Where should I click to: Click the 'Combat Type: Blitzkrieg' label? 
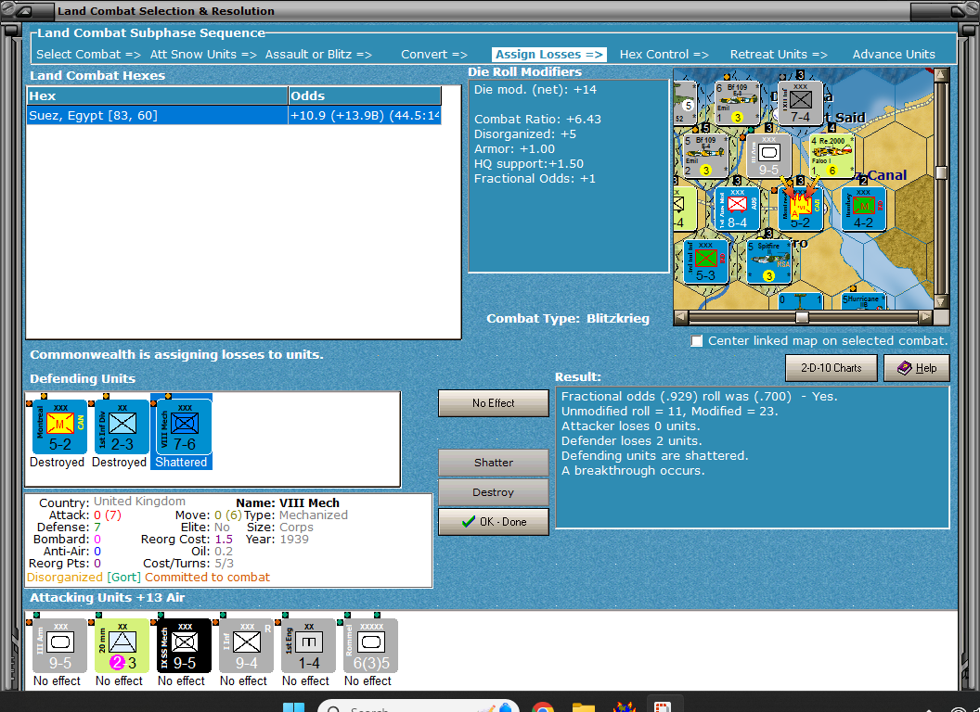click(568, 319)
